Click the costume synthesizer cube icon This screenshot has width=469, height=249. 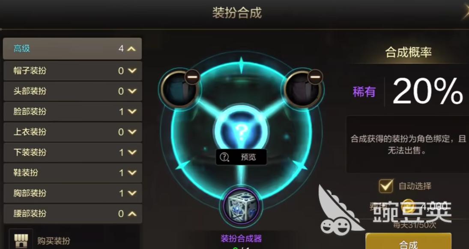[242, 206]
